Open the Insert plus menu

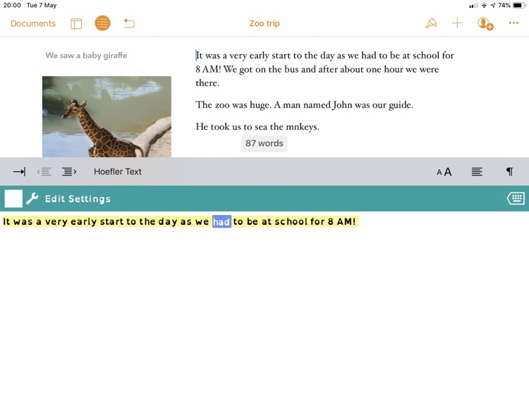click(x=457, y=23)
